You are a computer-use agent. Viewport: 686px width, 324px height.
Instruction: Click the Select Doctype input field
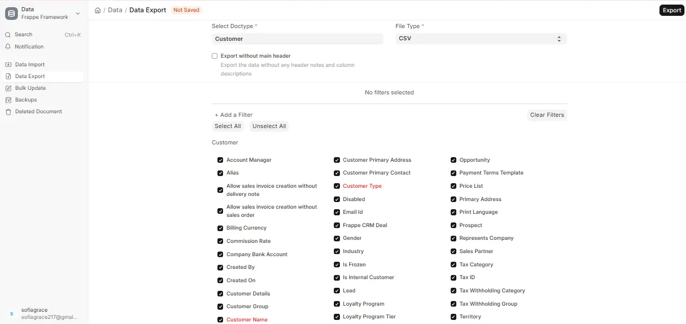tap(297, 39)
